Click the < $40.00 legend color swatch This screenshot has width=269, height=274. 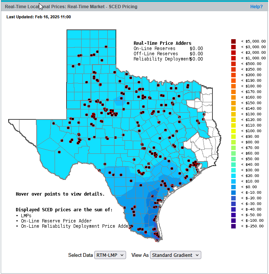coord(233,164)
